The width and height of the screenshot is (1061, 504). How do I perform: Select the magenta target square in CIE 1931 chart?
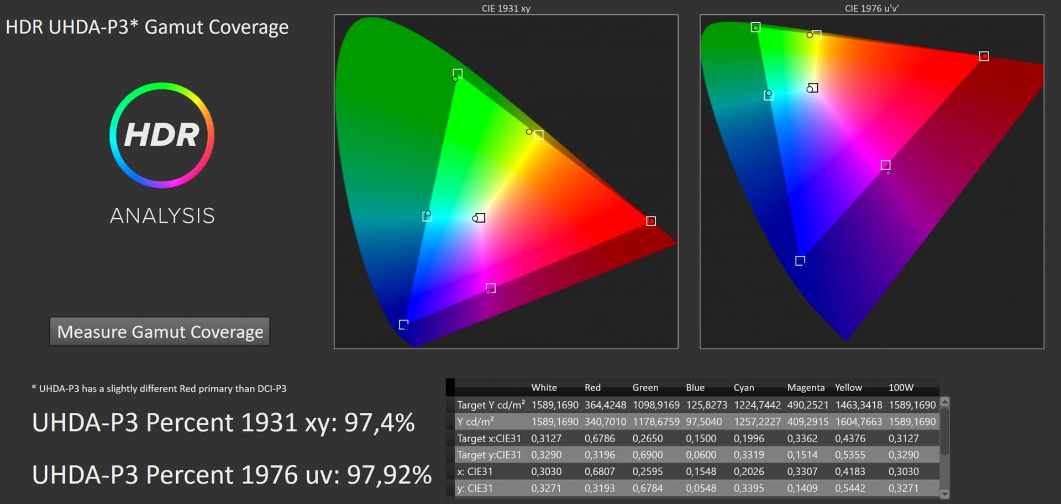tap(491, 288)
